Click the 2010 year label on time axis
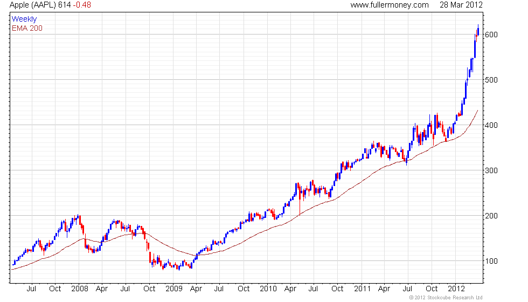 tap(268, 289)
